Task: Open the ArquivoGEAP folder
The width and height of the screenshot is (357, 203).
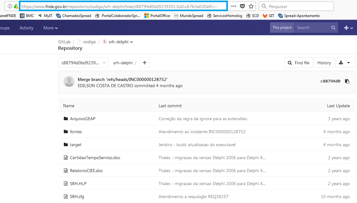Action: 82,119
